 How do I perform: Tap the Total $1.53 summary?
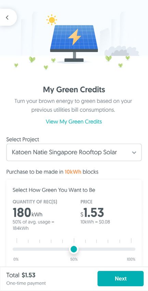coord(21,275)
